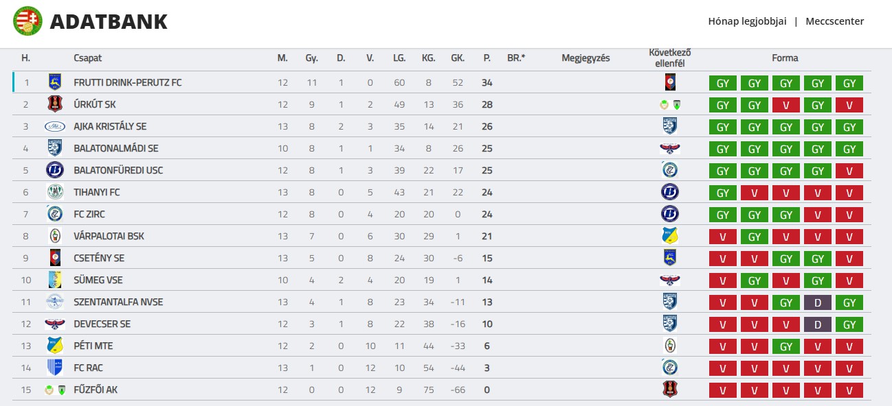Click Tihanyi FC club crest
The width and height of the screenshot is (892, 406).
pyautogui.click(x=54, y=193)
